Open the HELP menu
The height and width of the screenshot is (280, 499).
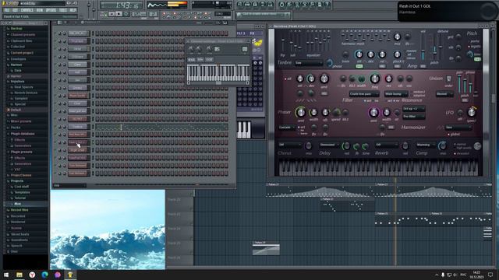click(x=73, y=10)
